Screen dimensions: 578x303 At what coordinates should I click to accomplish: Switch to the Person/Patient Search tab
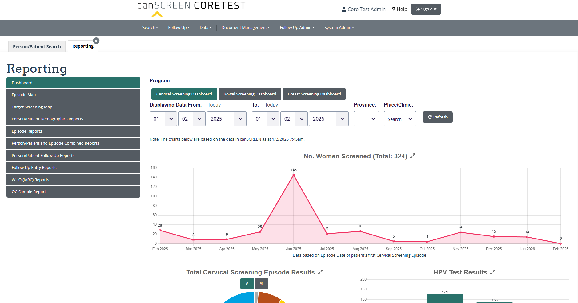(37, 47)
